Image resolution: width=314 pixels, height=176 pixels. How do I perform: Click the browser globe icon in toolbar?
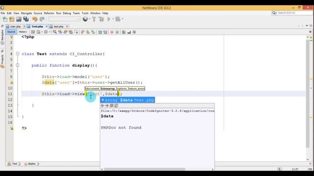[85, 19]
